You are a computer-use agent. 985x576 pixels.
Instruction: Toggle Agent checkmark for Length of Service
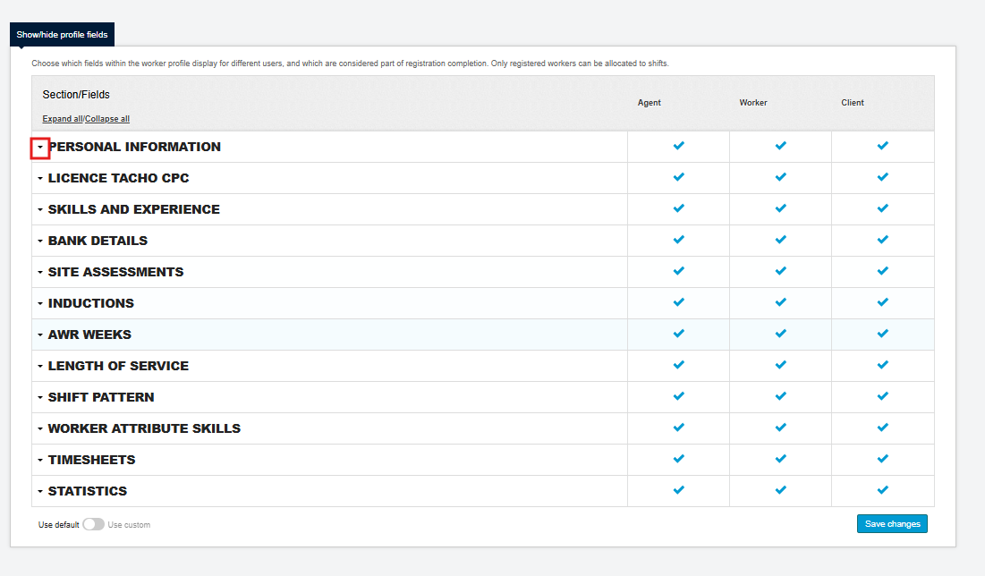[678, 365]
